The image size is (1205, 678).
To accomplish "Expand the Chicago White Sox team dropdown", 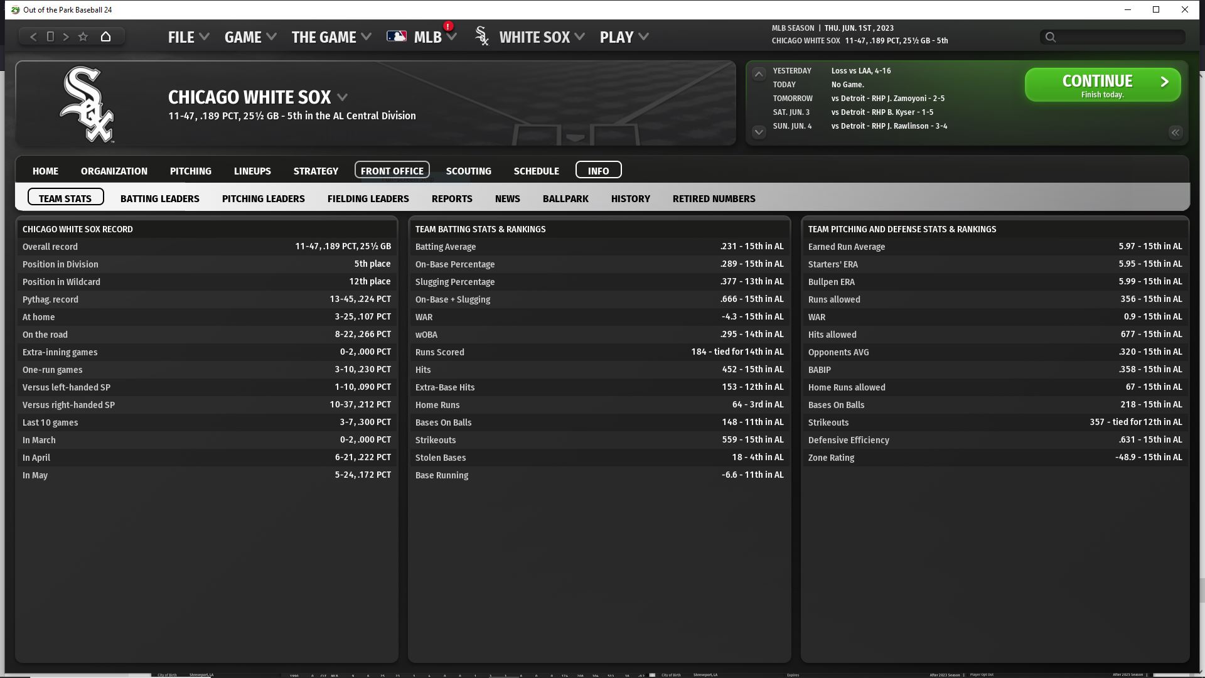I will 343,98.
